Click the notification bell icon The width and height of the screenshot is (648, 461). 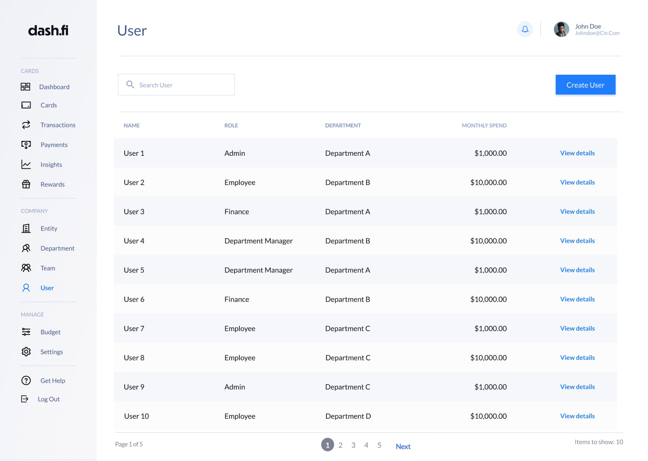[x=525, y=29]
